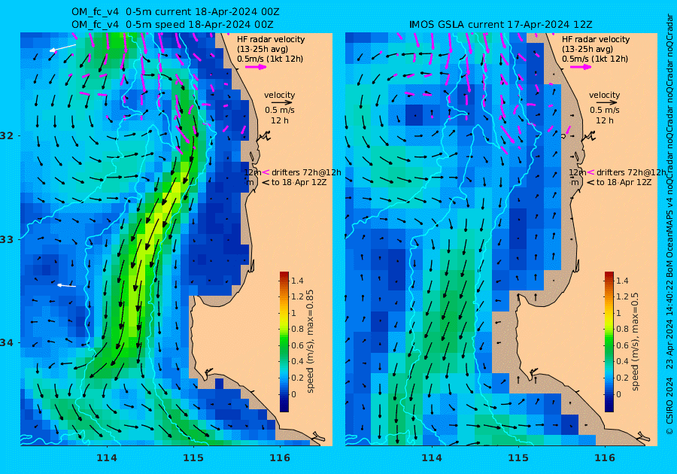Click 'to 18 Apr 12Z' text in right map
Image resolution: width=677 pixels, height=474 pixels.
point(624,183)
